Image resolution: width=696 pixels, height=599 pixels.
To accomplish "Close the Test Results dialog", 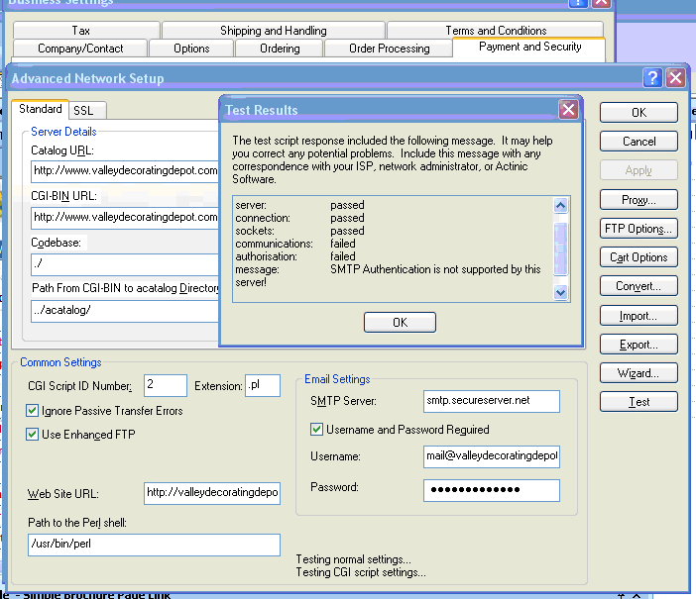I will (x=568, y=110).
